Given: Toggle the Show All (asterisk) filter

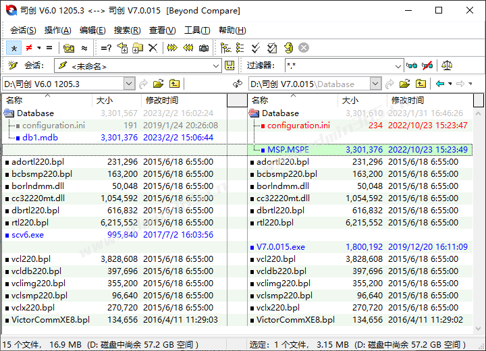Looking at the screenshot, I should pyautogui.click(x=14, y=48).
